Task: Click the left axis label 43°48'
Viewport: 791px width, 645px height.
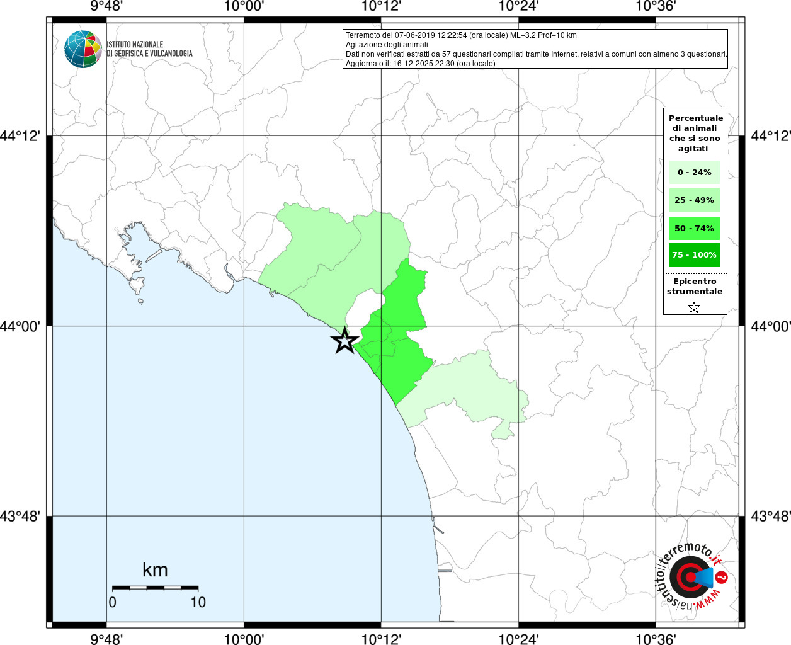Action: (20, 517)
